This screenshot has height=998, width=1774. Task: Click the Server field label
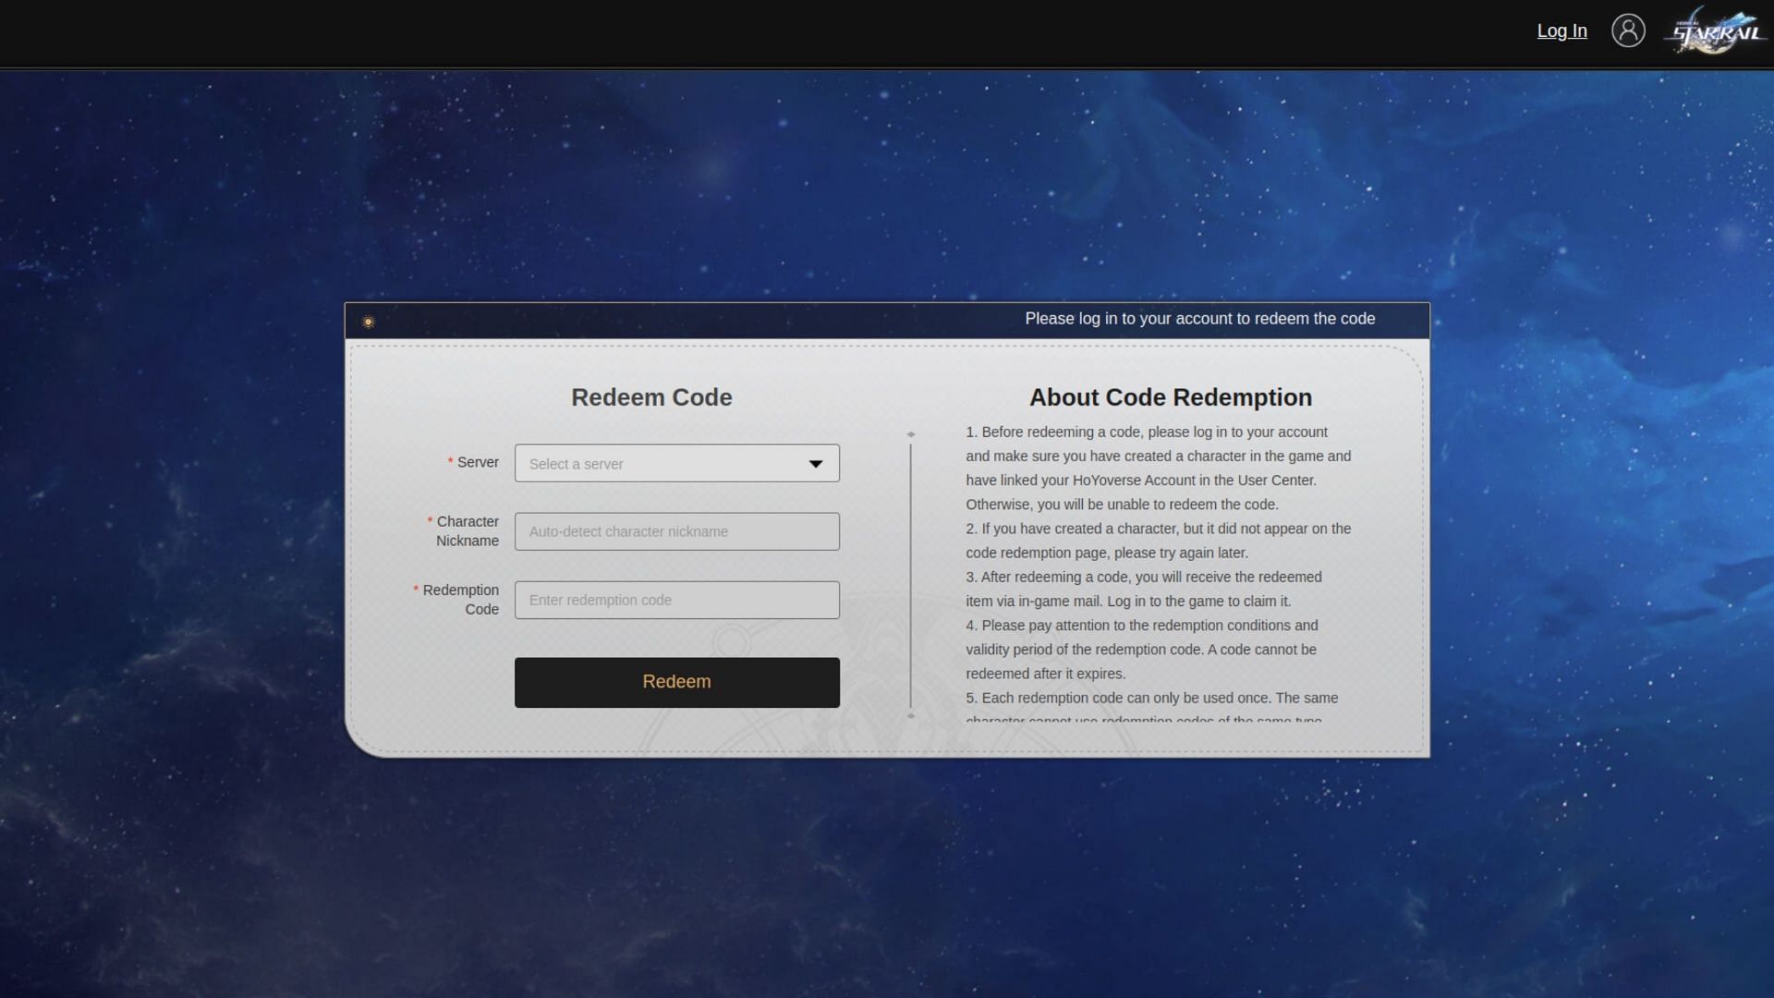pyautogui.click(x=477, y=462)
